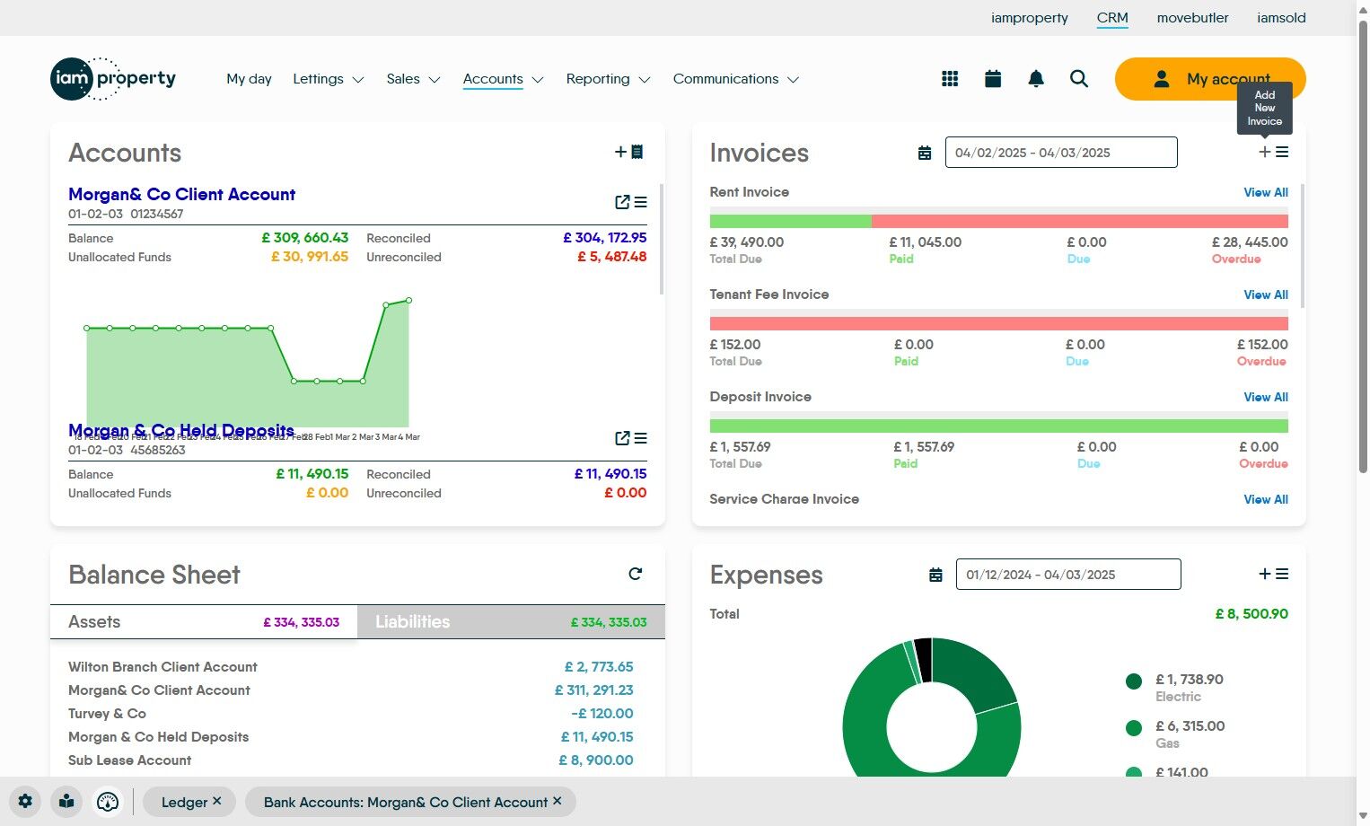Click the Accounts panel scrollbar

[x=662, y=240]
